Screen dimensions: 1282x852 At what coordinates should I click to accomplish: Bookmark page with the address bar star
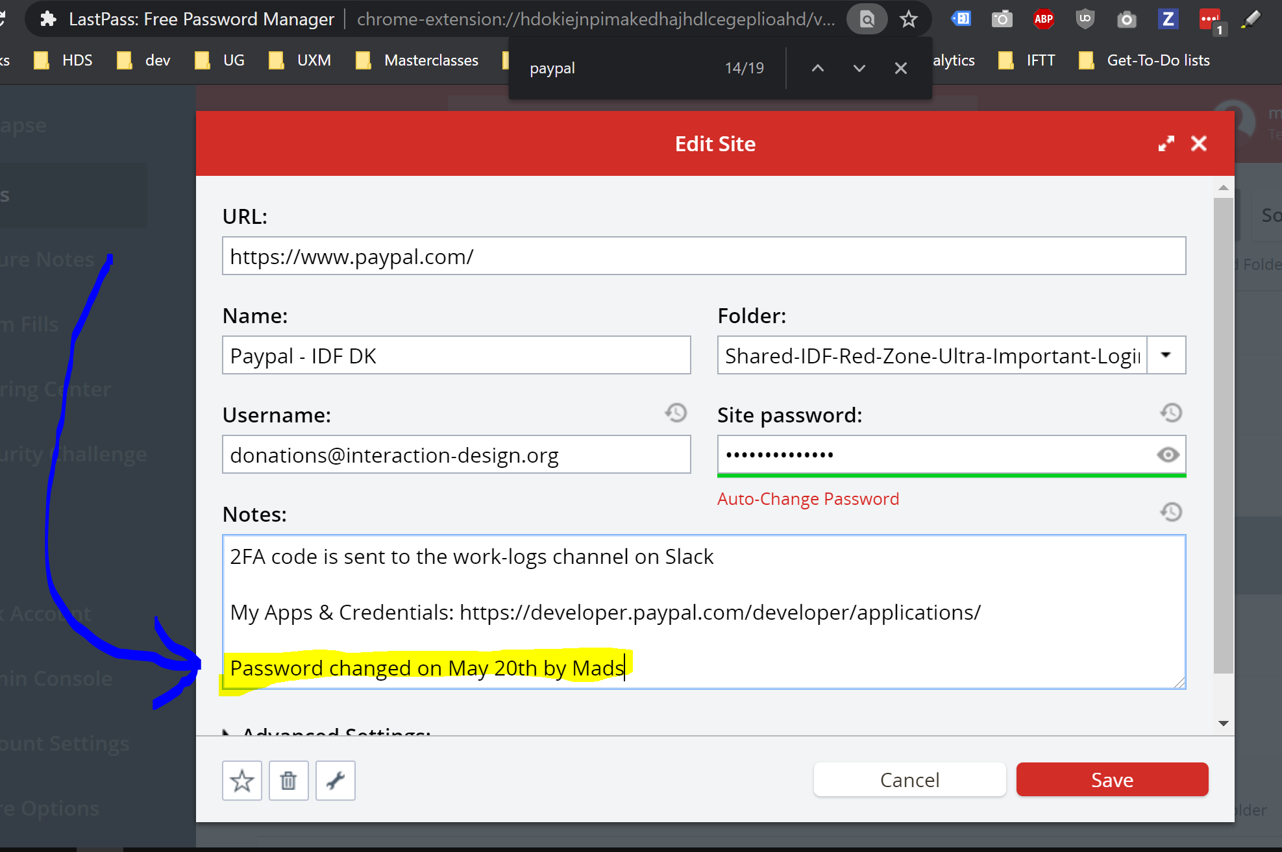[909, 19]
